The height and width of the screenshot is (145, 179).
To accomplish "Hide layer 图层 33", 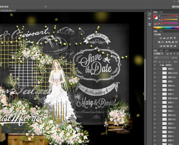I will tap(155, 111).
